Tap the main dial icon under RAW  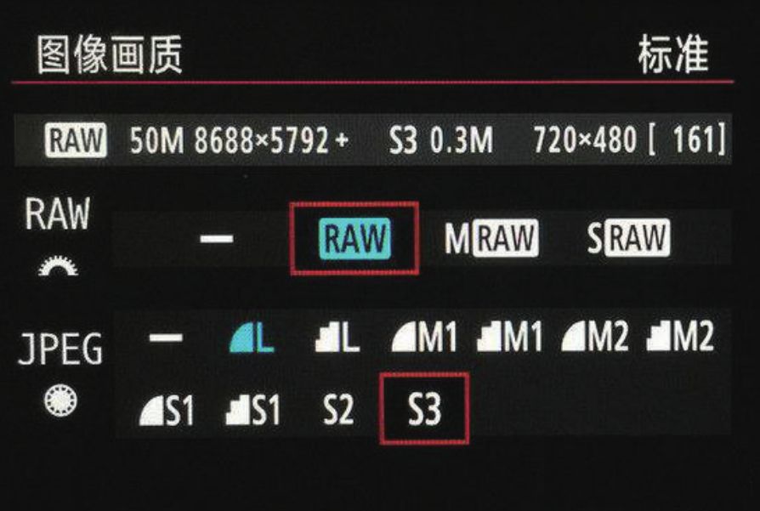[x=58, y=265]
